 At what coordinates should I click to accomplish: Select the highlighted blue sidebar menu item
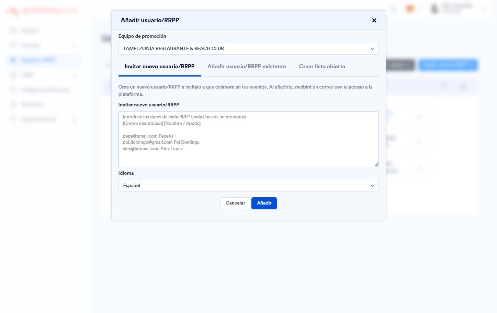pos(44,60)
